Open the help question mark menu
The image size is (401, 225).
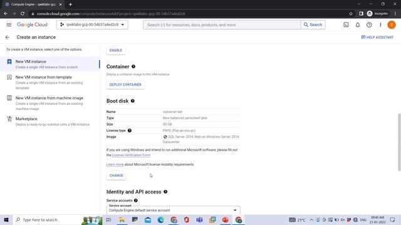click(x=369, y=25)
